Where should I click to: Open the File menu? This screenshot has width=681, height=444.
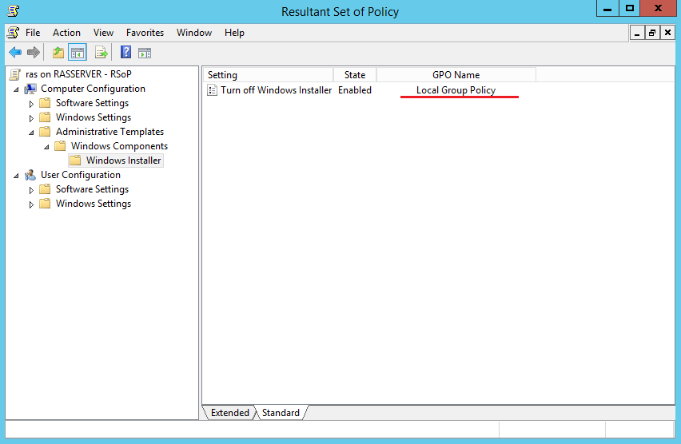pyautogui.click(x=33, y=33)
